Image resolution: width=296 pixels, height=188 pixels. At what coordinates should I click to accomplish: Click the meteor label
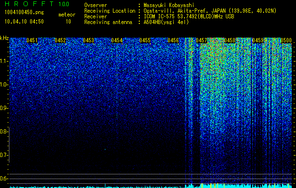click(x=67, y=15)
